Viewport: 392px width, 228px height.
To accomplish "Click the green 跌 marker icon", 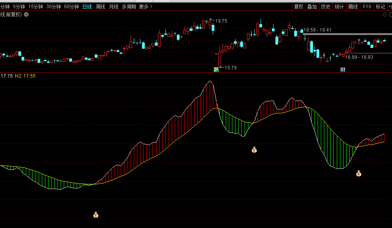I will [x=216, y=69].
